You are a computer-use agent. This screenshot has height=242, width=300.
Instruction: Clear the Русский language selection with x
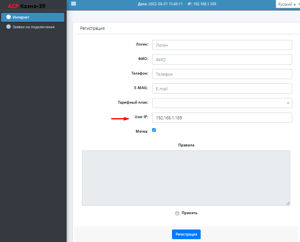[x=294, y=4]
